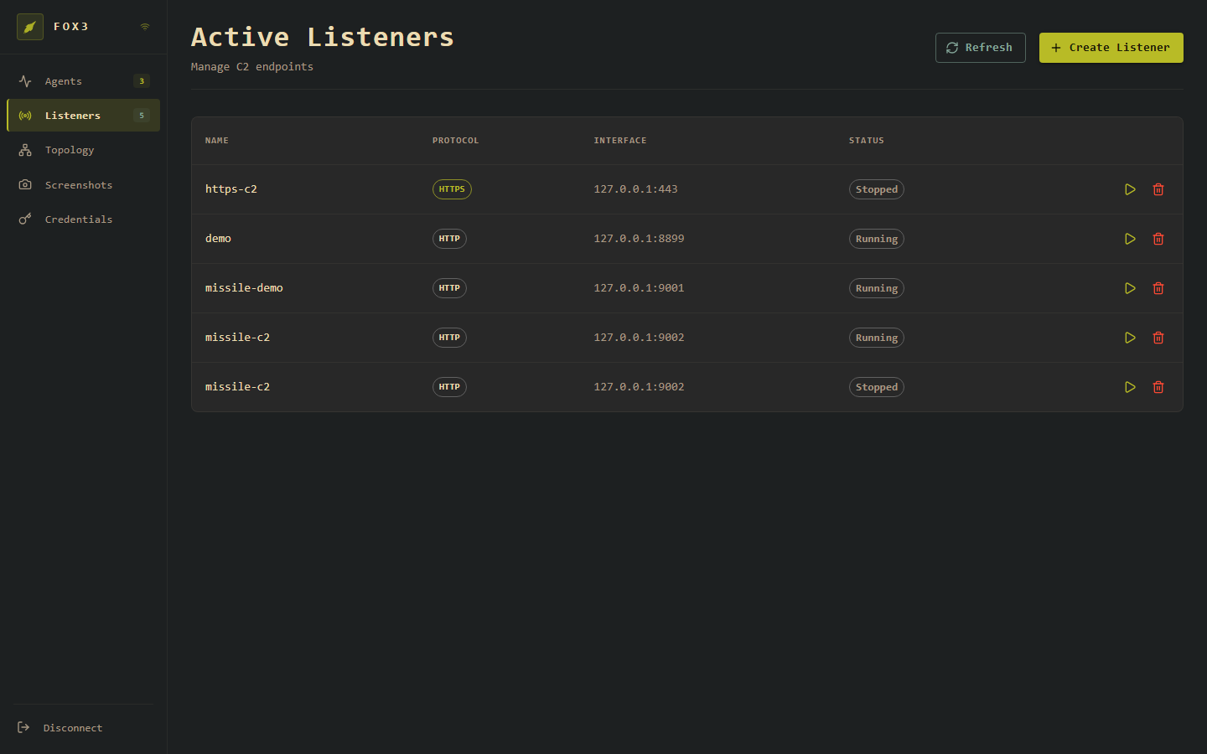Click the Running status of demo
This screenshot has height=754, width=1207.
click(x=876, y=239)
